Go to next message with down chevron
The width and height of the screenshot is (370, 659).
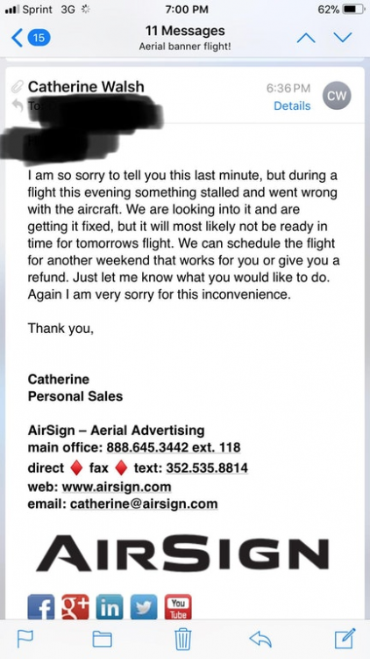point(343,38)
